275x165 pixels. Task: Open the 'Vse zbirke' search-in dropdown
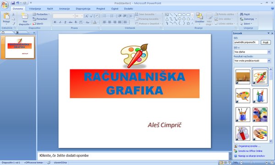269,52
